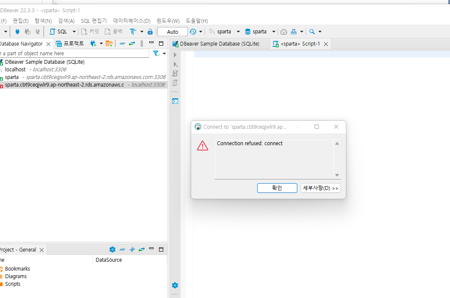The image size is (450, 298).
Task: Switch to the 프로젝트 tab
Action: click(x=70, y=43)
